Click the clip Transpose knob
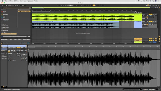This screenshot has height=91, width=161. pos(10,55)
